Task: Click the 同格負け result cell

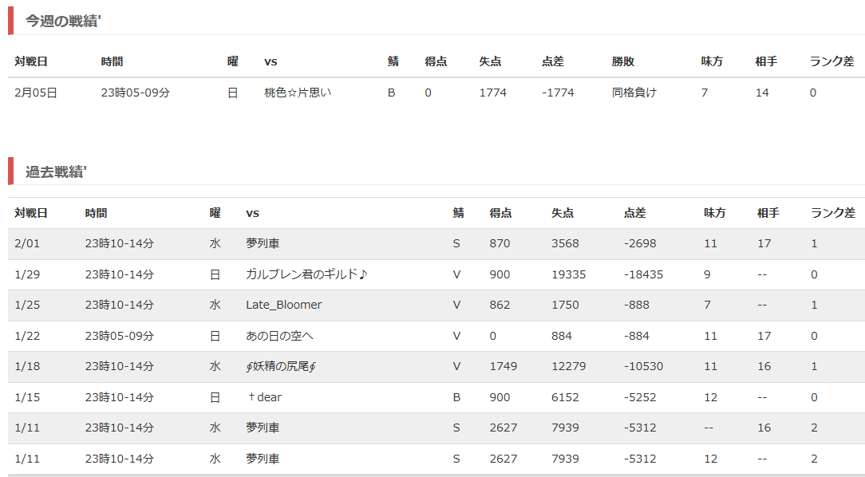Action: pos(634,93)
